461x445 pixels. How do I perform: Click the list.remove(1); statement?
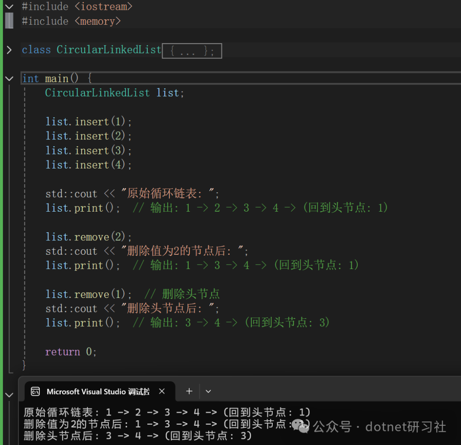(88, 294)
